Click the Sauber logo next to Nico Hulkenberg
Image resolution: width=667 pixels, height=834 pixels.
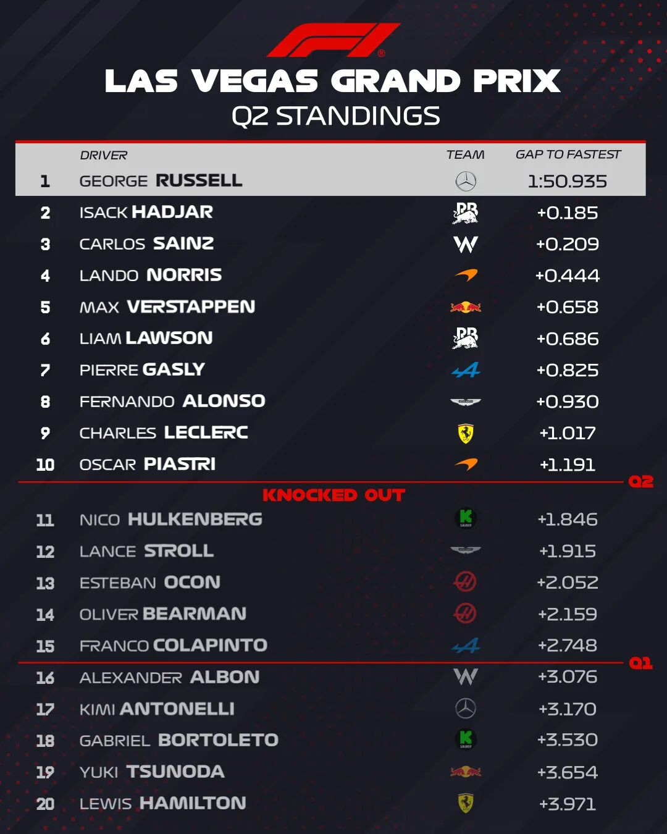(466, 518)
